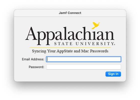140x100 pixels.
Task: Click the text caret inside Email field
Action: click(47, 59)
